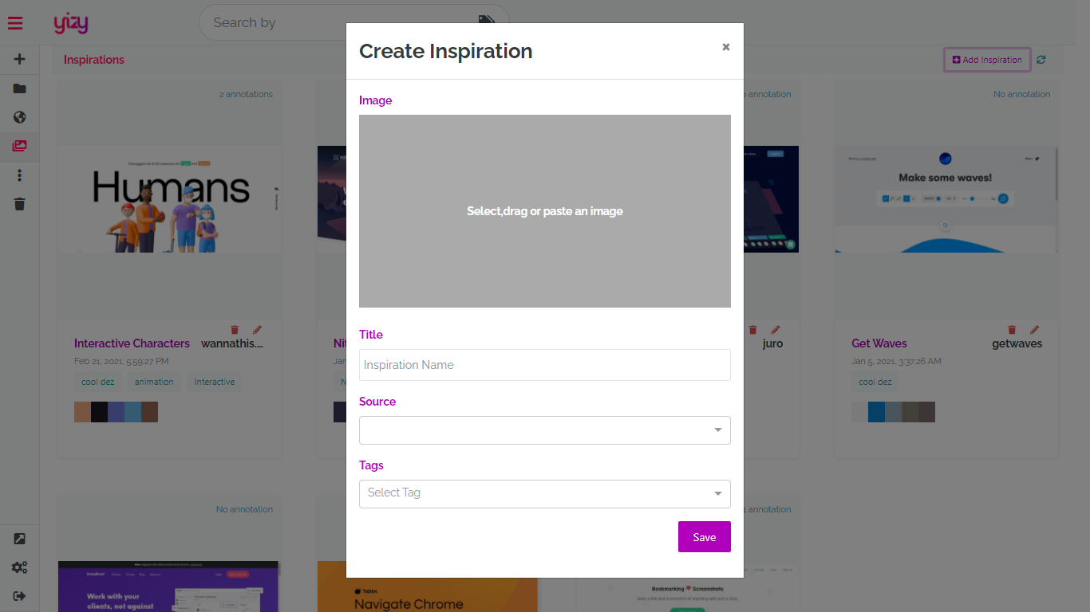Click the plus icon in sidebar
1090x612 pixels.
pyautogui.click(x=20, y=59)
